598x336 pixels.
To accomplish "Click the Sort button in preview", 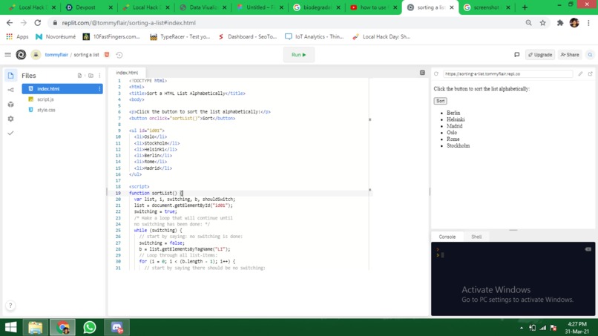I will 440,101.
